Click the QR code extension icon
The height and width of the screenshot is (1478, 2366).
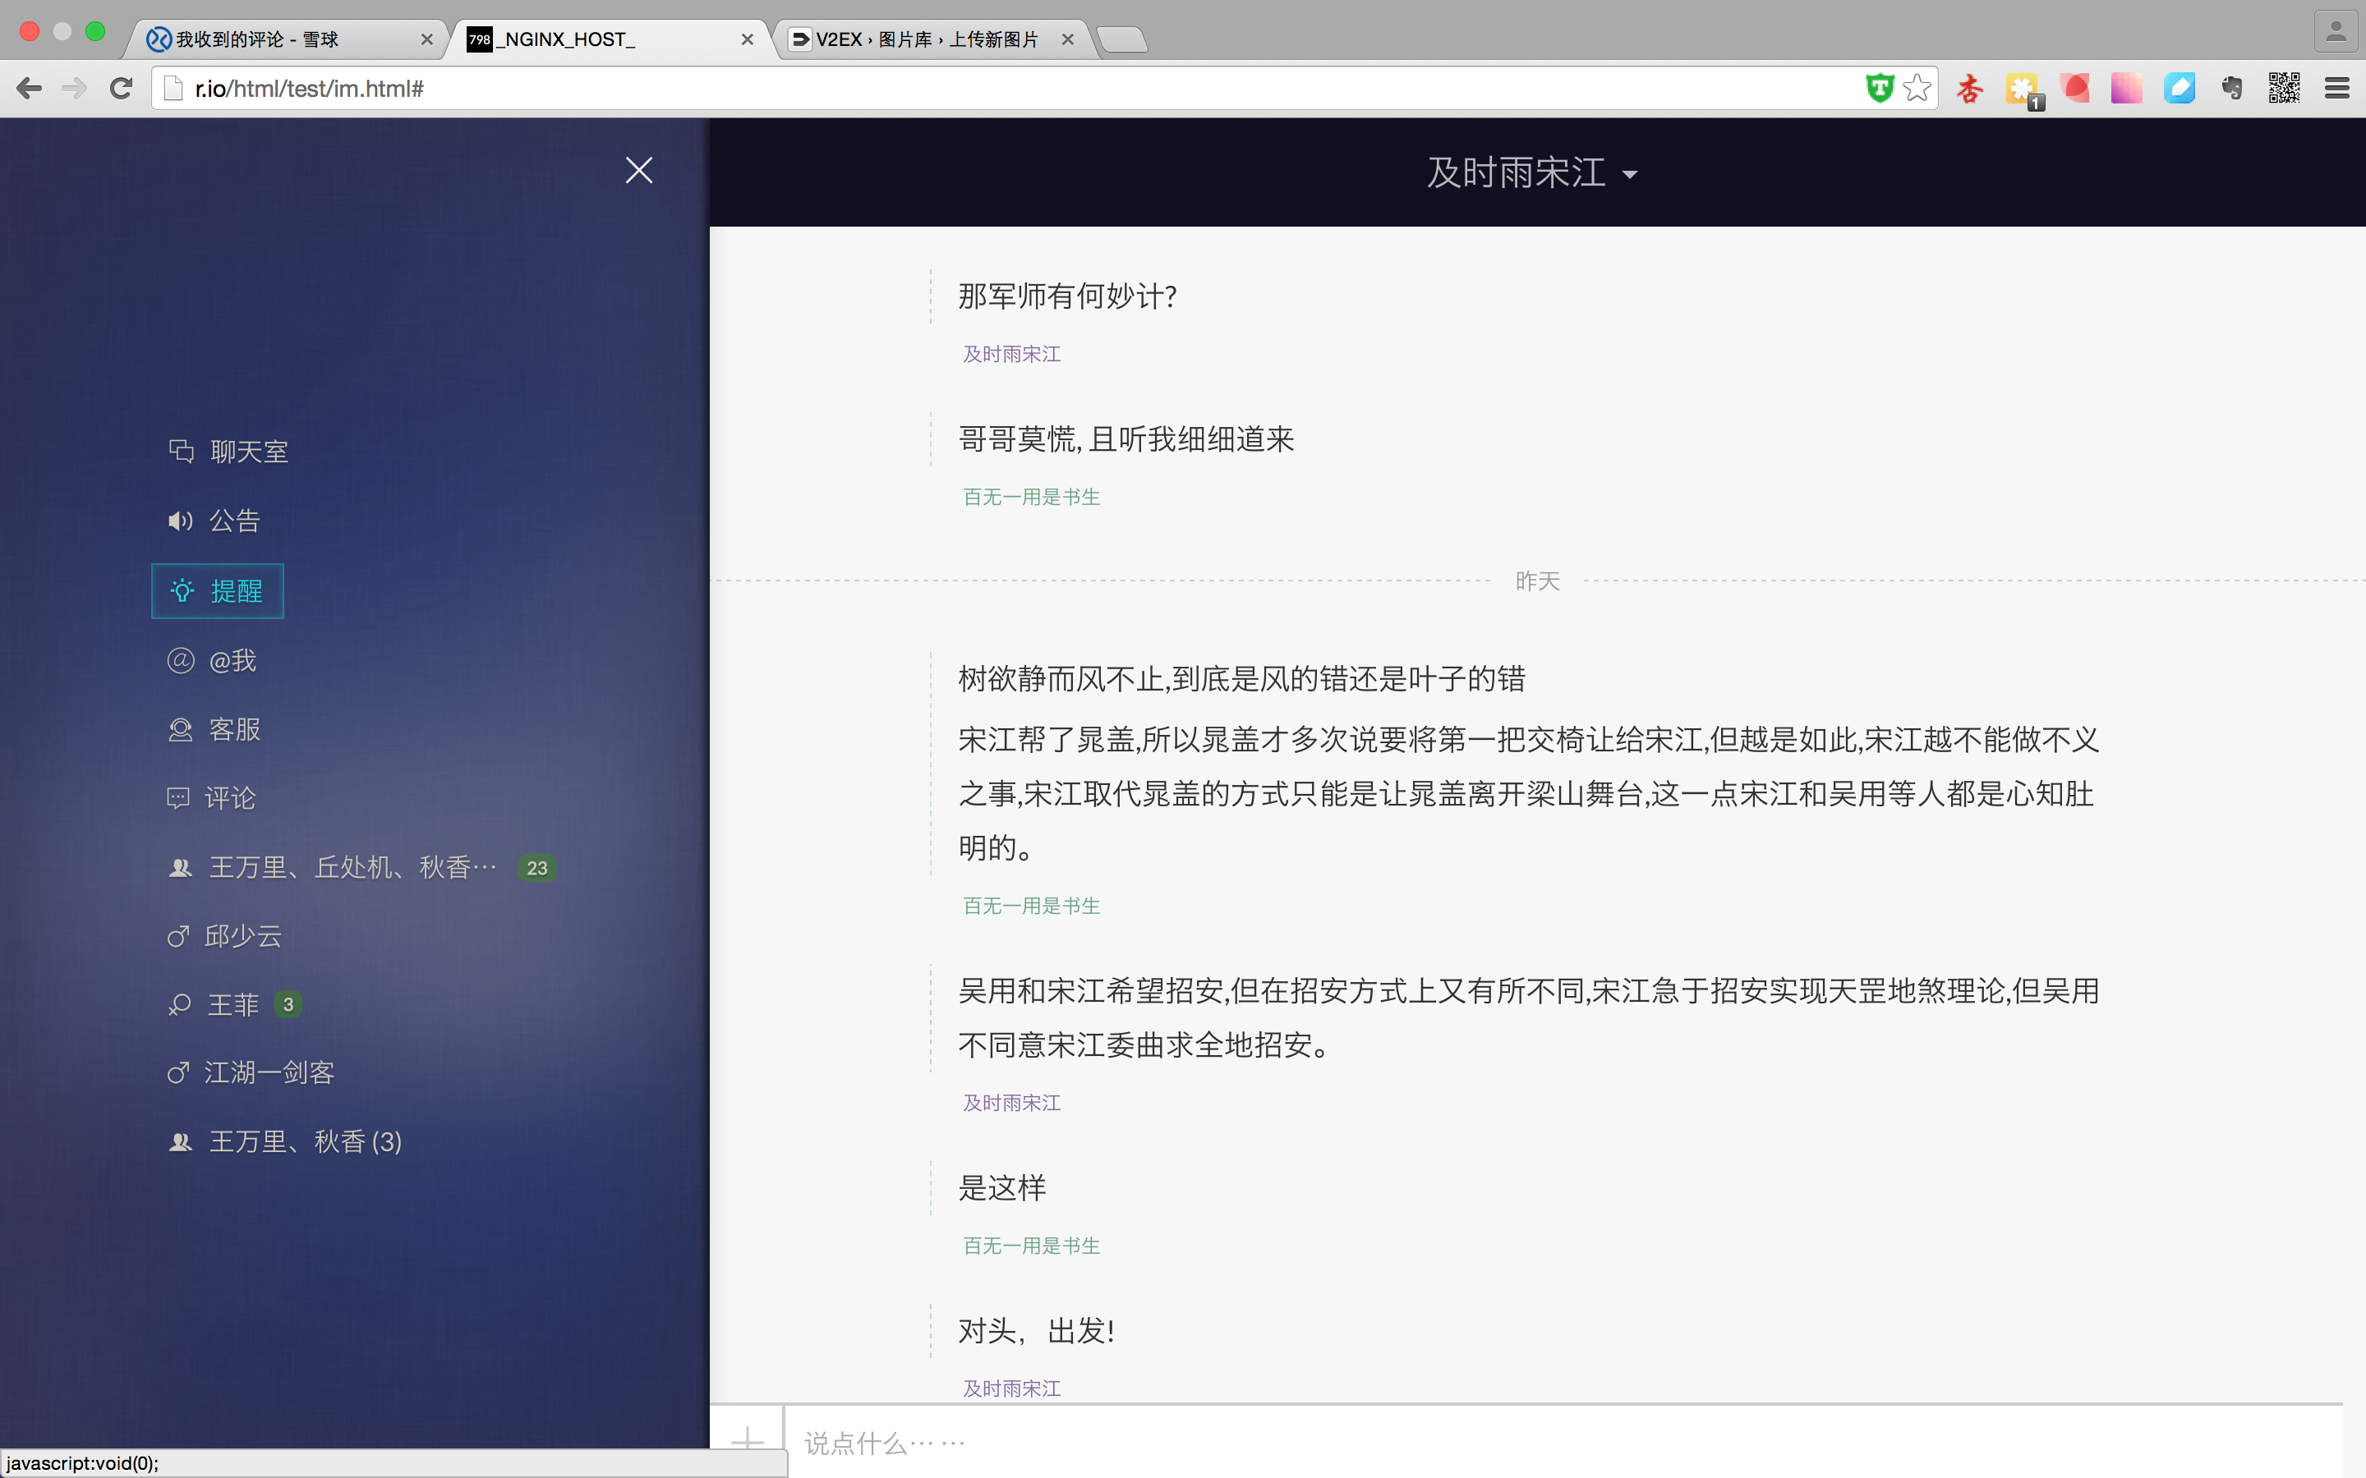pos(2284,88)
